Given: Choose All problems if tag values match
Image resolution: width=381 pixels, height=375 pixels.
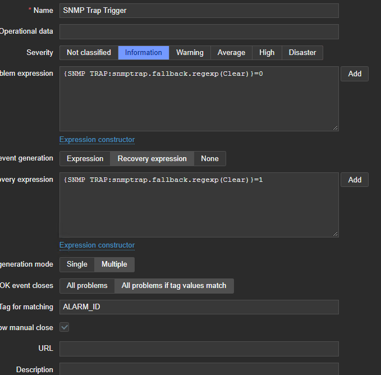Looking at the screenshot, I should pyautogui.click(x=174, y=286).
